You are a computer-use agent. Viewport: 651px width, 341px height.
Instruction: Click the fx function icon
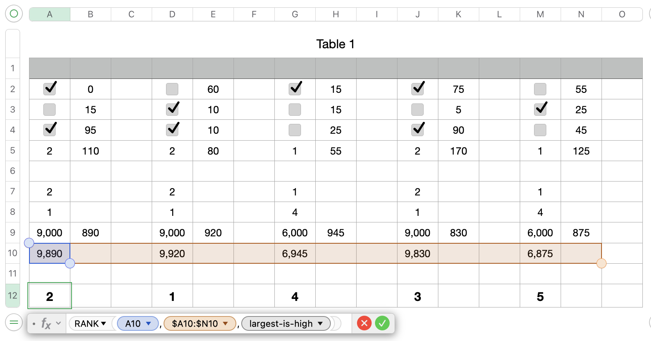tap(46, 324)
